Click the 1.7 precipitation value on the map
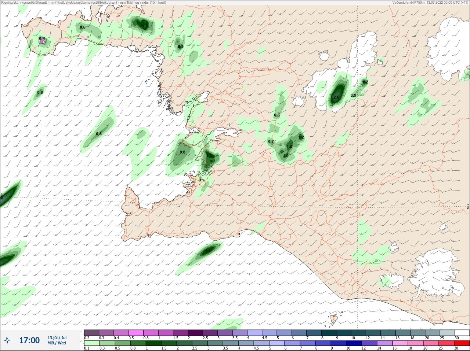Screen dimensions: 470x351 144,26
